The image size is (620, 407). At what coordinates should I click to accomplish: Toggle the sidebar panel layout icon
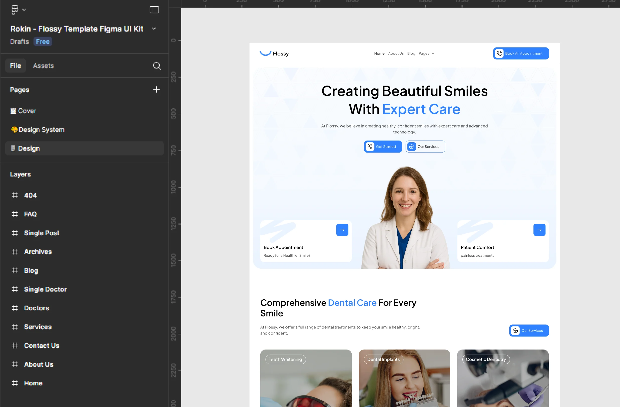[154, 10]
